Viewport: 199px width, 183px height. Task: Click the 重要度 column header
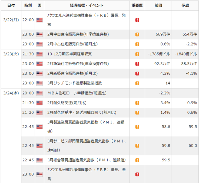(x=137, y=5)
